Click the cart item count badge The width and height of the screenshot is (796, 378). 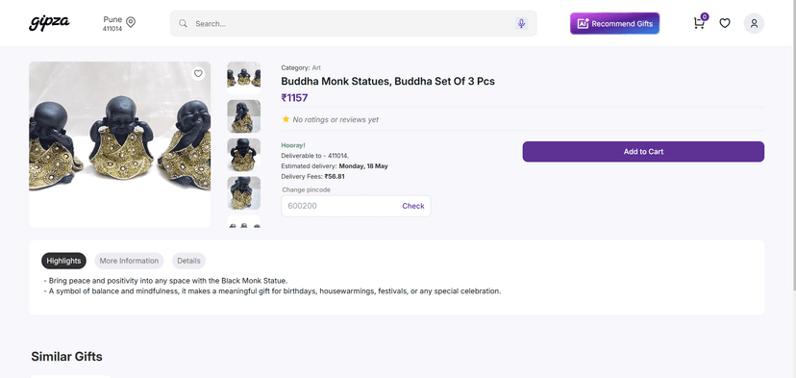(705, 16)
